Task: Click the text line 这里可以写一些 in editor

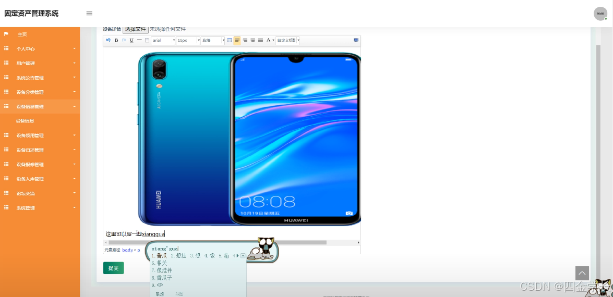Action: tap(124, 234)
